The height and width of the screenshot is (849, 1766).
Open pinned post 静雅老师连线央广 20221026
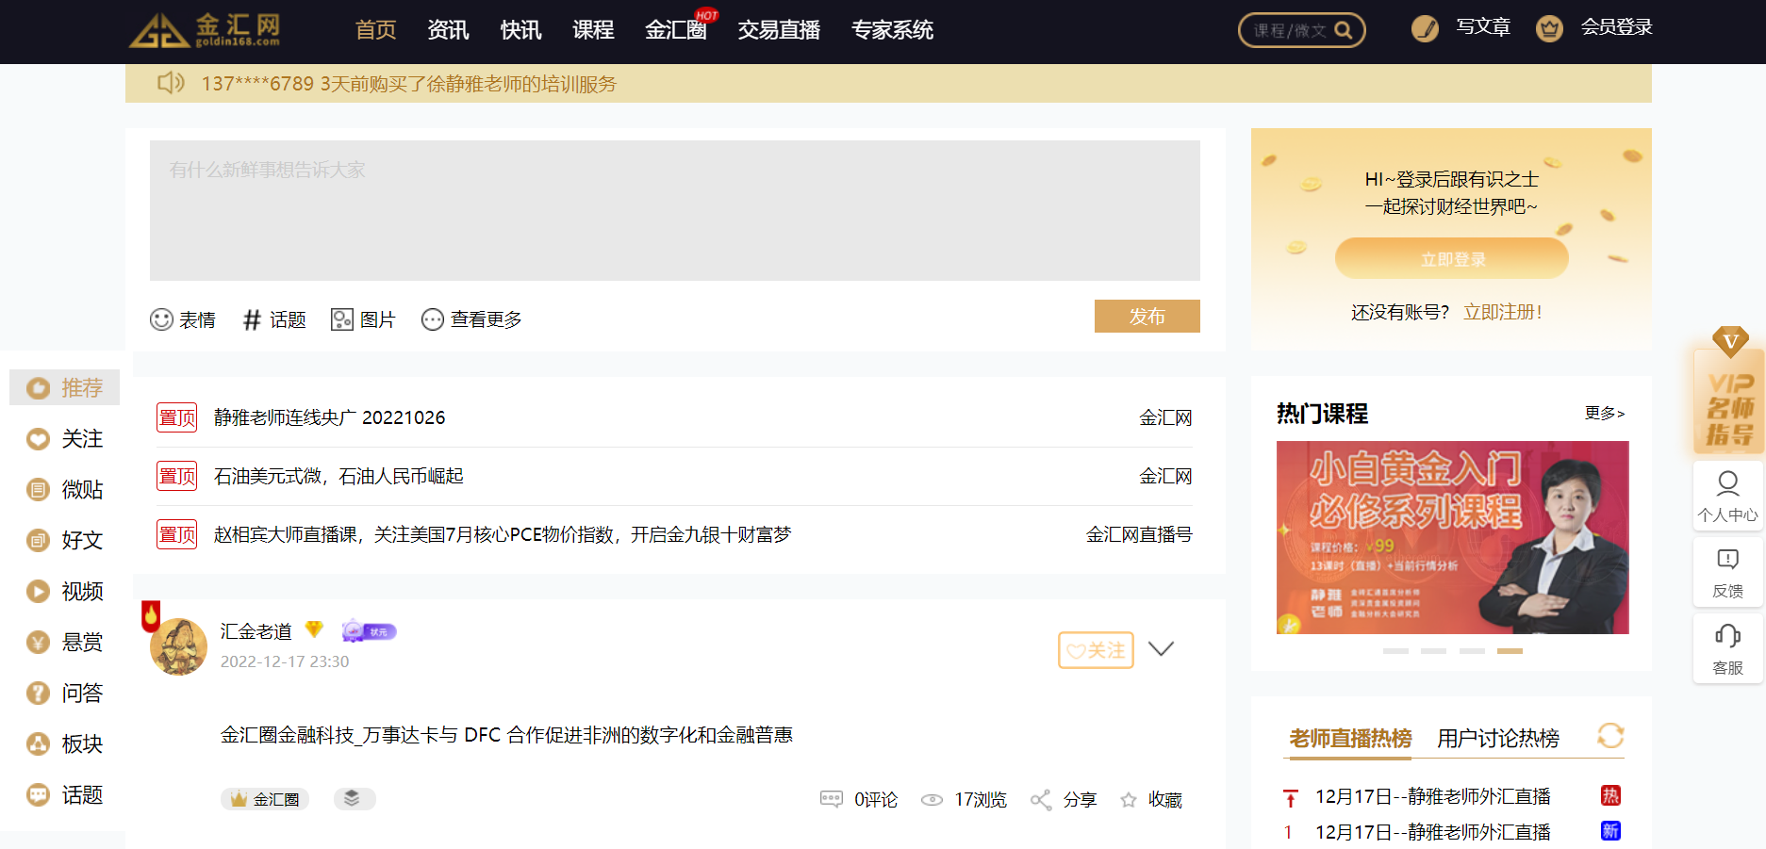click(329, 417)
